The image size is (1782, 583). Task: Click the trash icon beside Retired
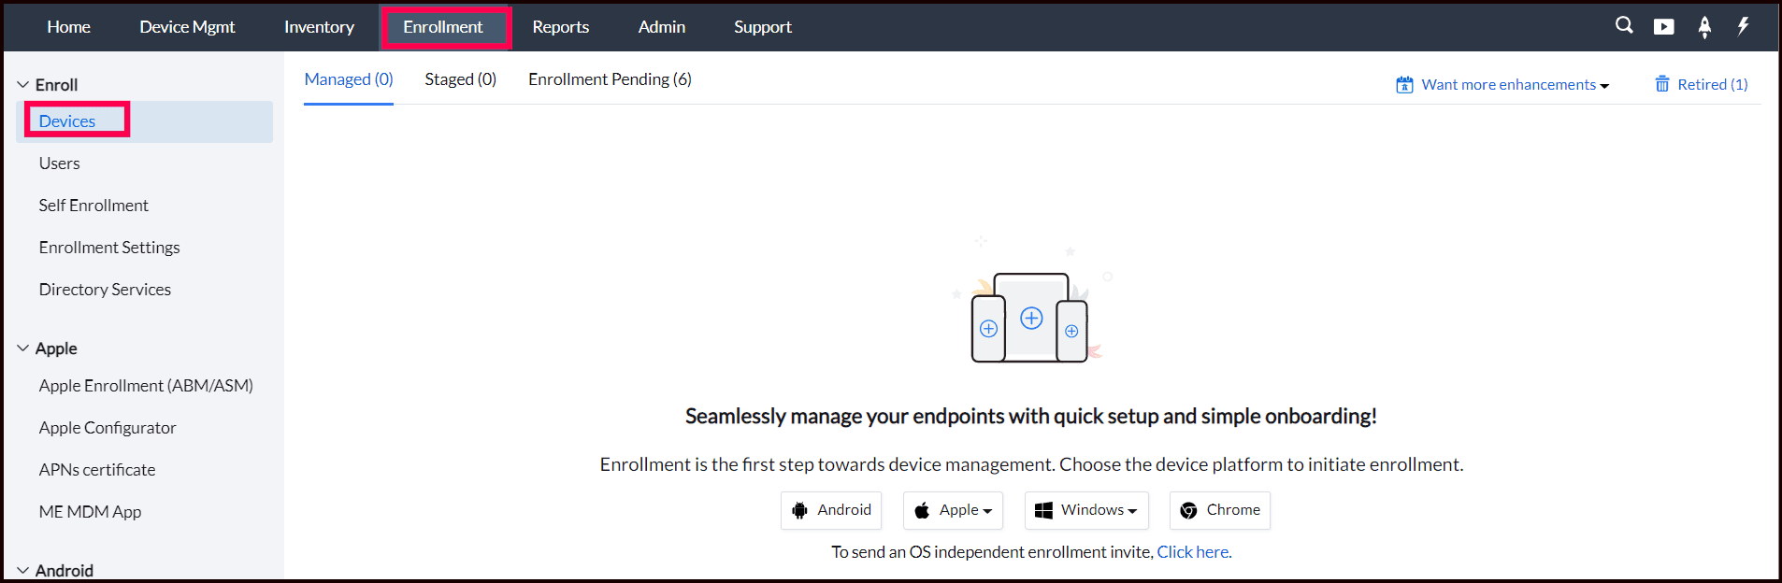pos(1662,84)
